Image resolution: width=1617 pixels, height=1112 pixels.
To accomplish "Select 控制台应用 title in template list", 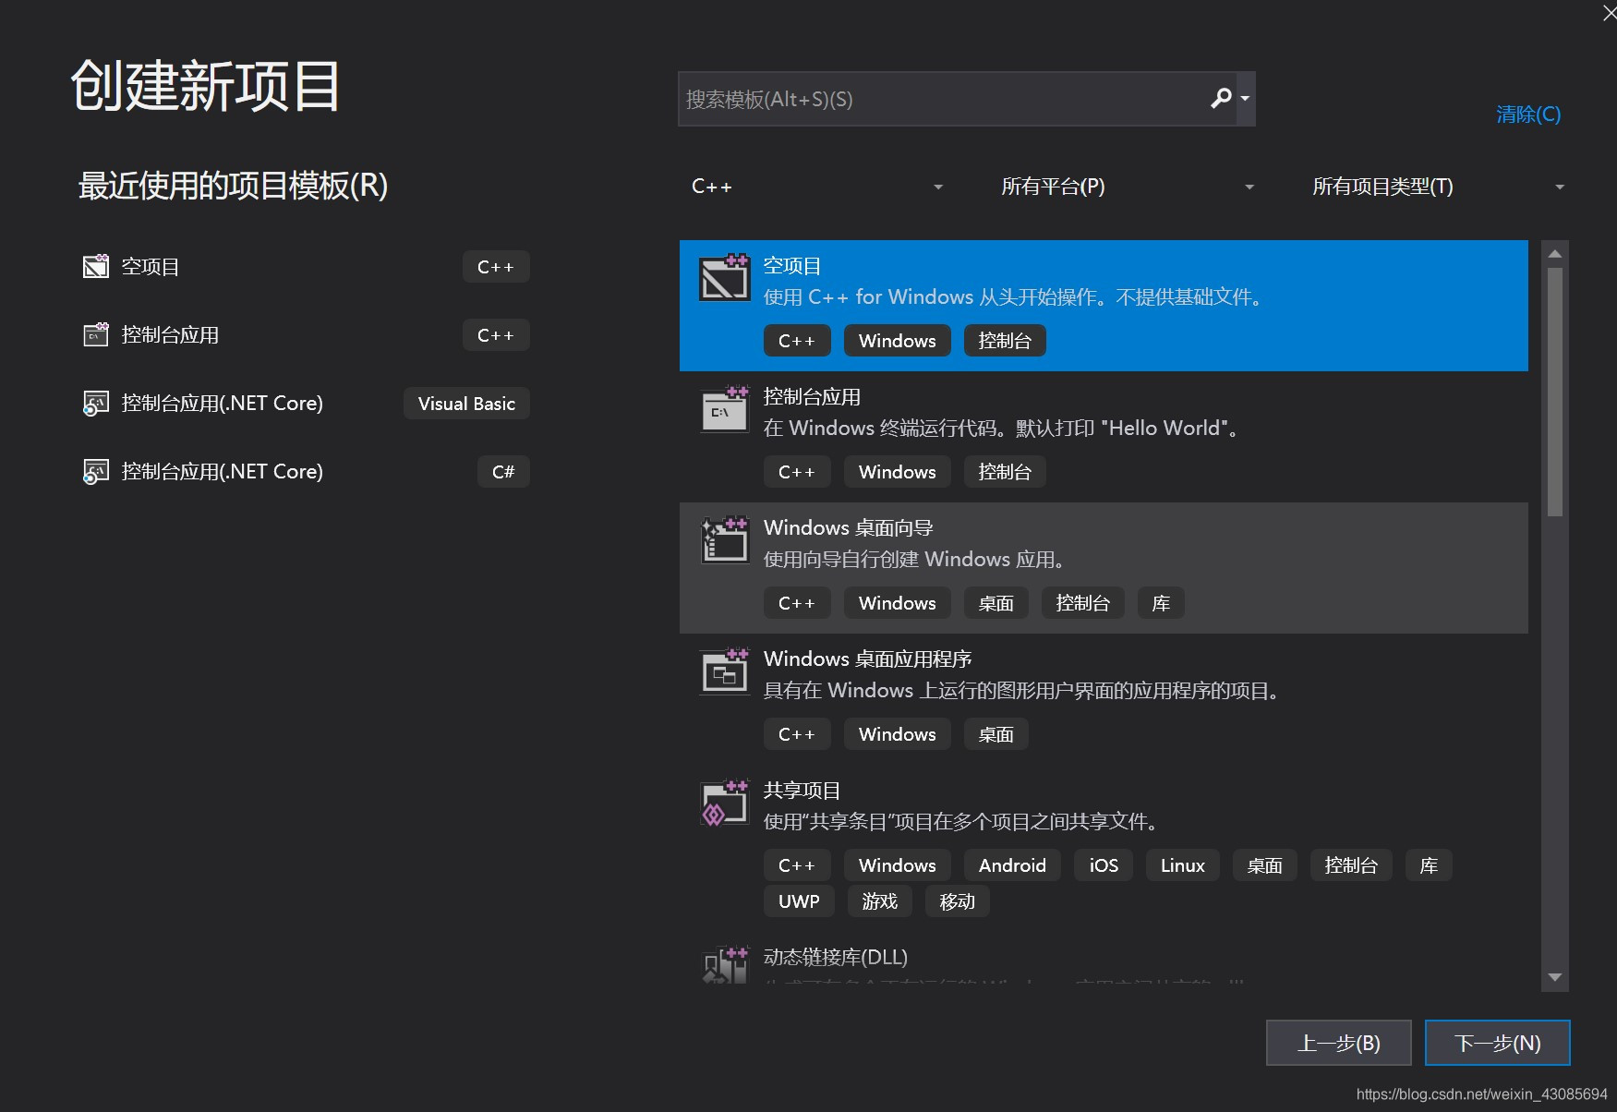I will pos(812,397).
